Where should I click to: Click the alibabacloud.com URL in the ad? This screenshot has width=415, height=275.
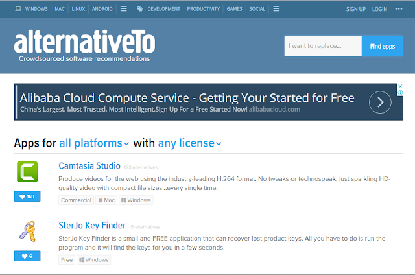pos(274,110)
